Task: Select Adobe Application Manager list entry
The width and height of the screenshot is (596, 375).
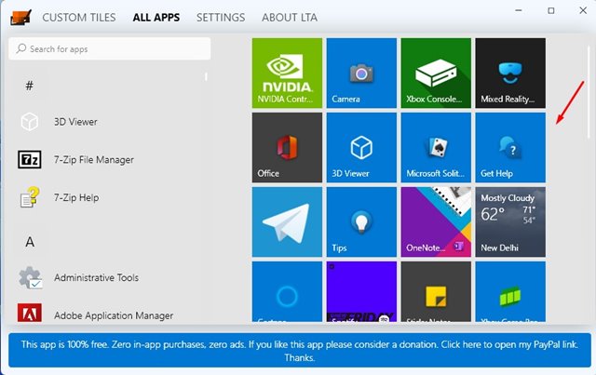Action: (x=114, y=315)
